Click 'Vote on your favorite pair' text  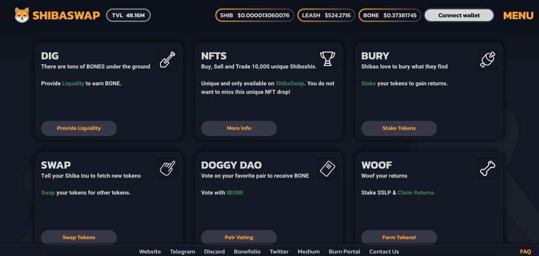pos(255,176)
